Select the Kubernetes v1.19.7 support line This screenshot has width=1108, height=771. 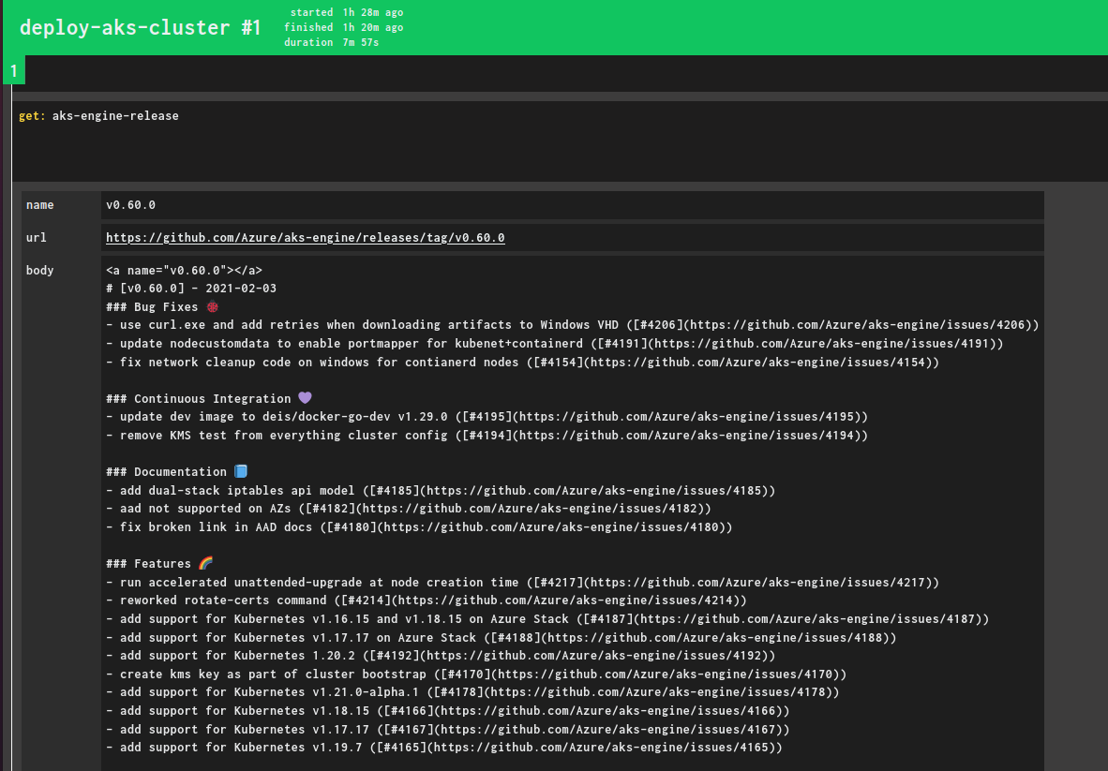pyautogui.click(x=444, y=747)
